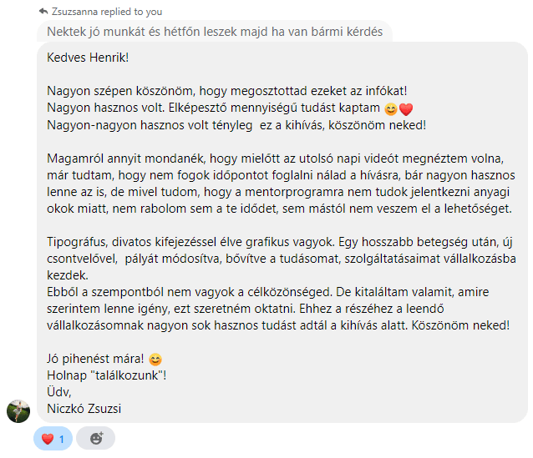Screen dimensions: 533x458
Task: Open Zsuzsanna's round profile avatar
Action: 18,411
